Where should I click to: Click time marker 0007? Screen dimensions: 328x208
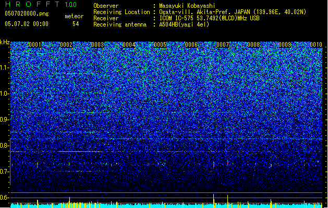click(x=223, y=45)
